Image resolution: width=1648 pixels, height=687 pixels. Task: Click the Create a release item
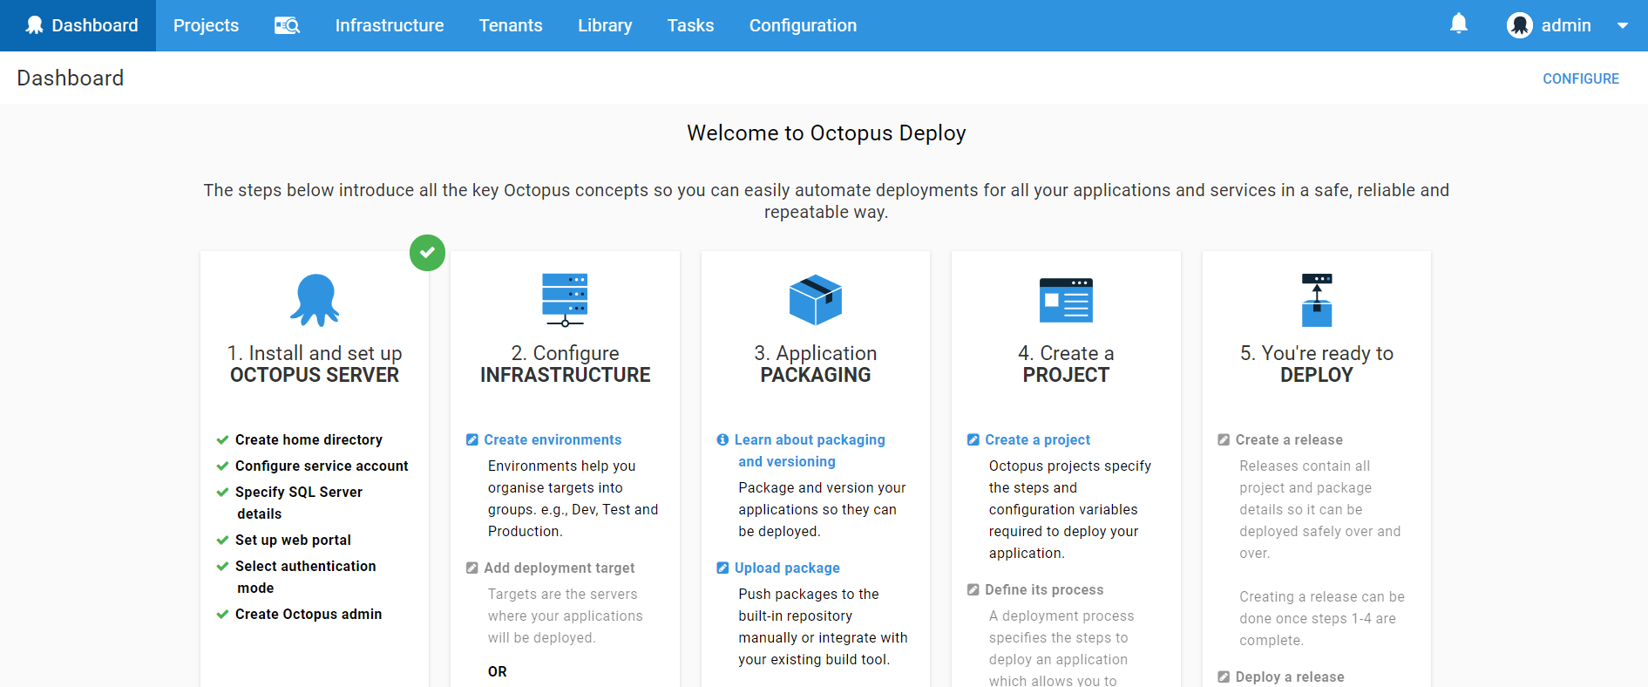[1289, 440]
